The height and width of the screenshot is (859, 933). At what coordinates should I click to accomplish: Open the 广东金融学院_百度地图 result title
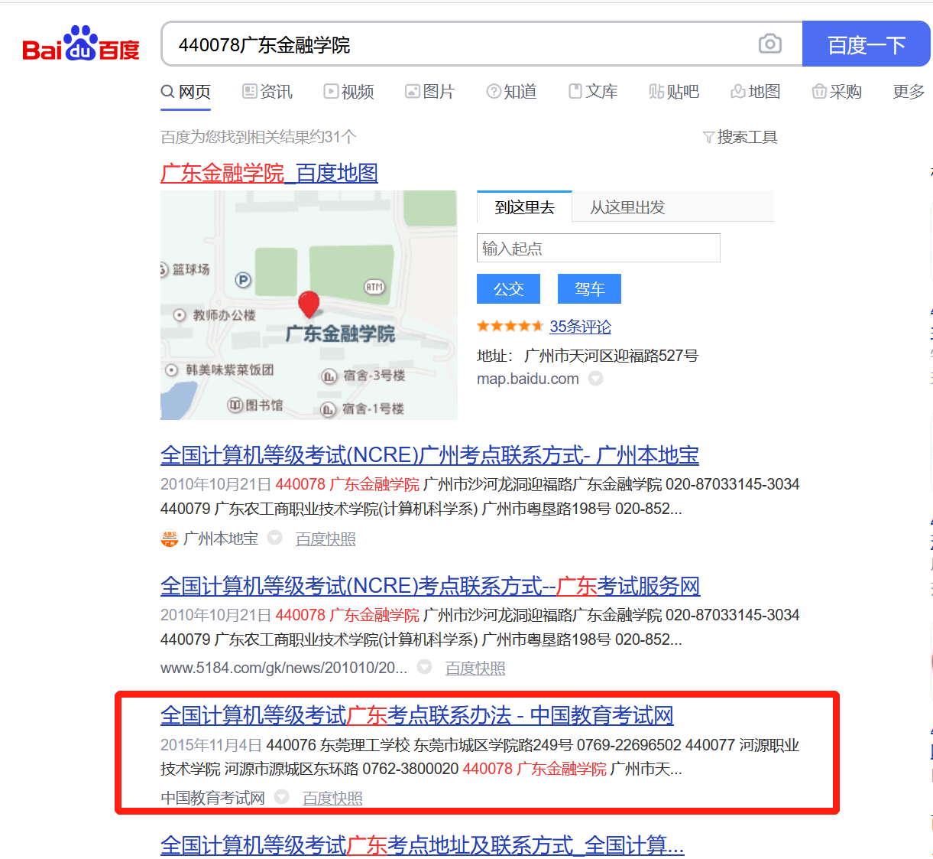[x=269, y=173]
